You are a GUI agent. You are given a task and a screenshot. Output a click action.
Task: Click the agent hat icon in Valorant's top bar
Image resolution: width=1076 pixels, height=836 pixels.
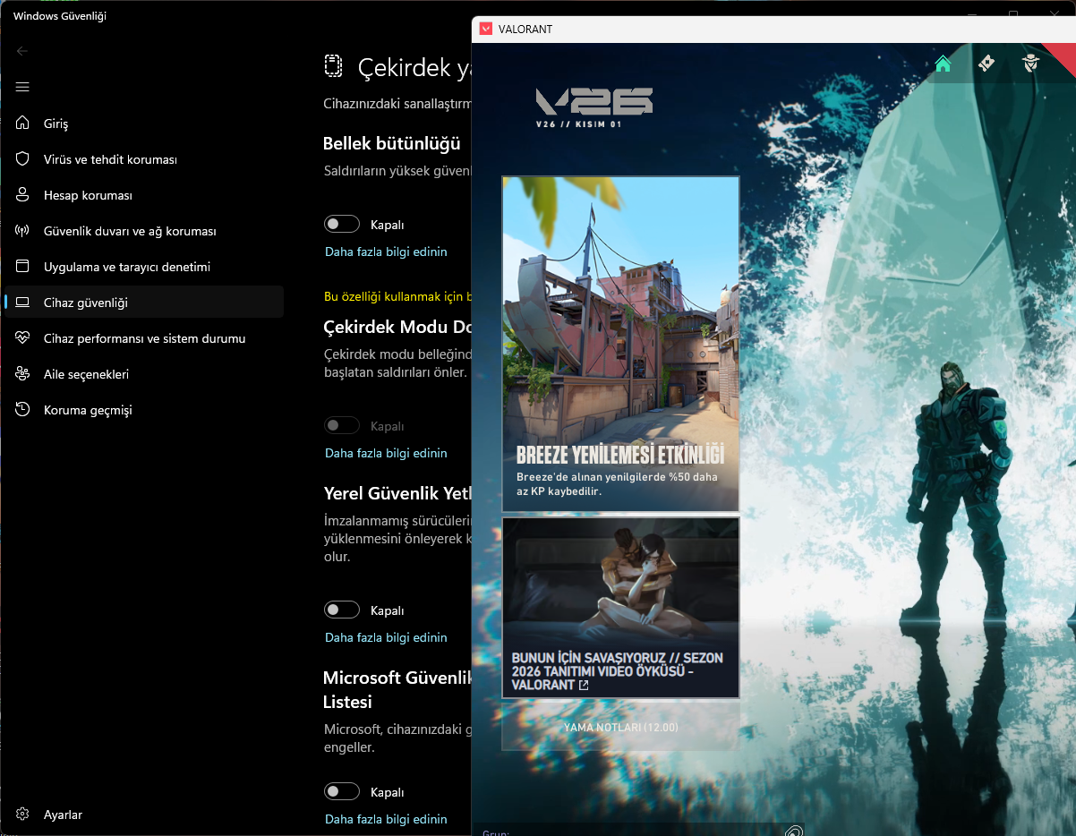(1030, 64)
